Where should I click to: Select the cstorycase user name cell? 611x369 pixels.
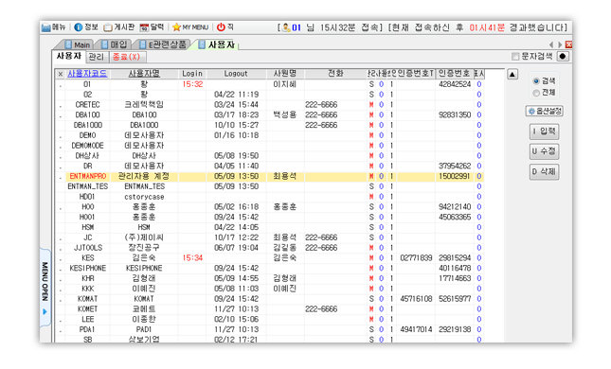[x=144, y=197]
